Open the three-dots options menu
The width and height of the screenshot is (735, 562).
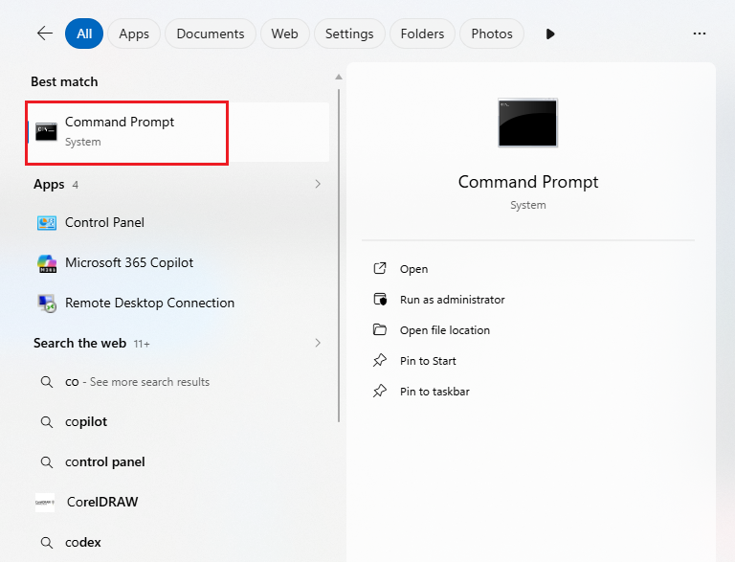[x=700, y=34]
